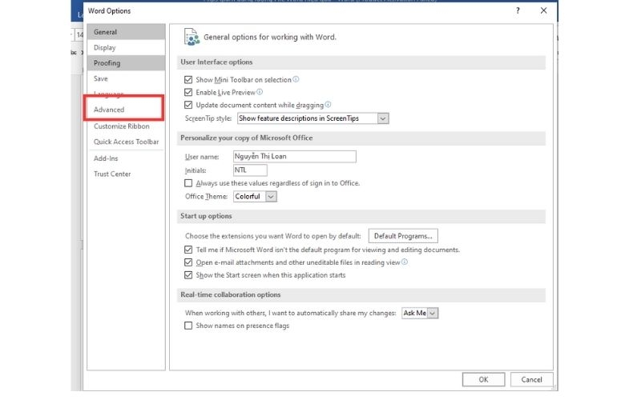The height and width of the screenshot is (400, 641).
Task: Click the Start up options heading
Action: (x=206, y=216)
